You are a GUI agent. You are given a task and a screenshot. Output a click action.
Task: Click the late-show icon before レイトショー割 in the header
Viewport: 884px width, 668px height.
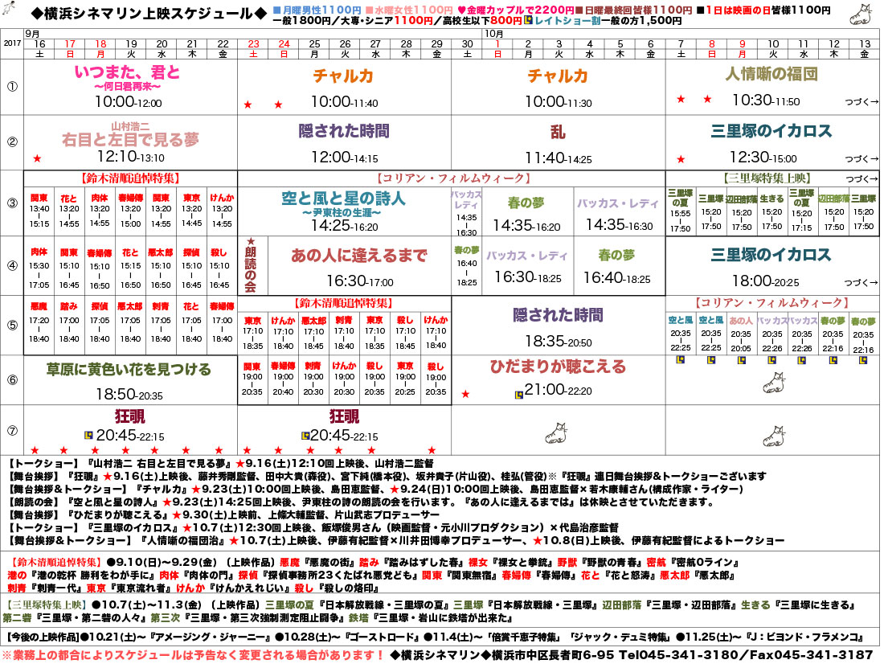click(x=528, y=20)
